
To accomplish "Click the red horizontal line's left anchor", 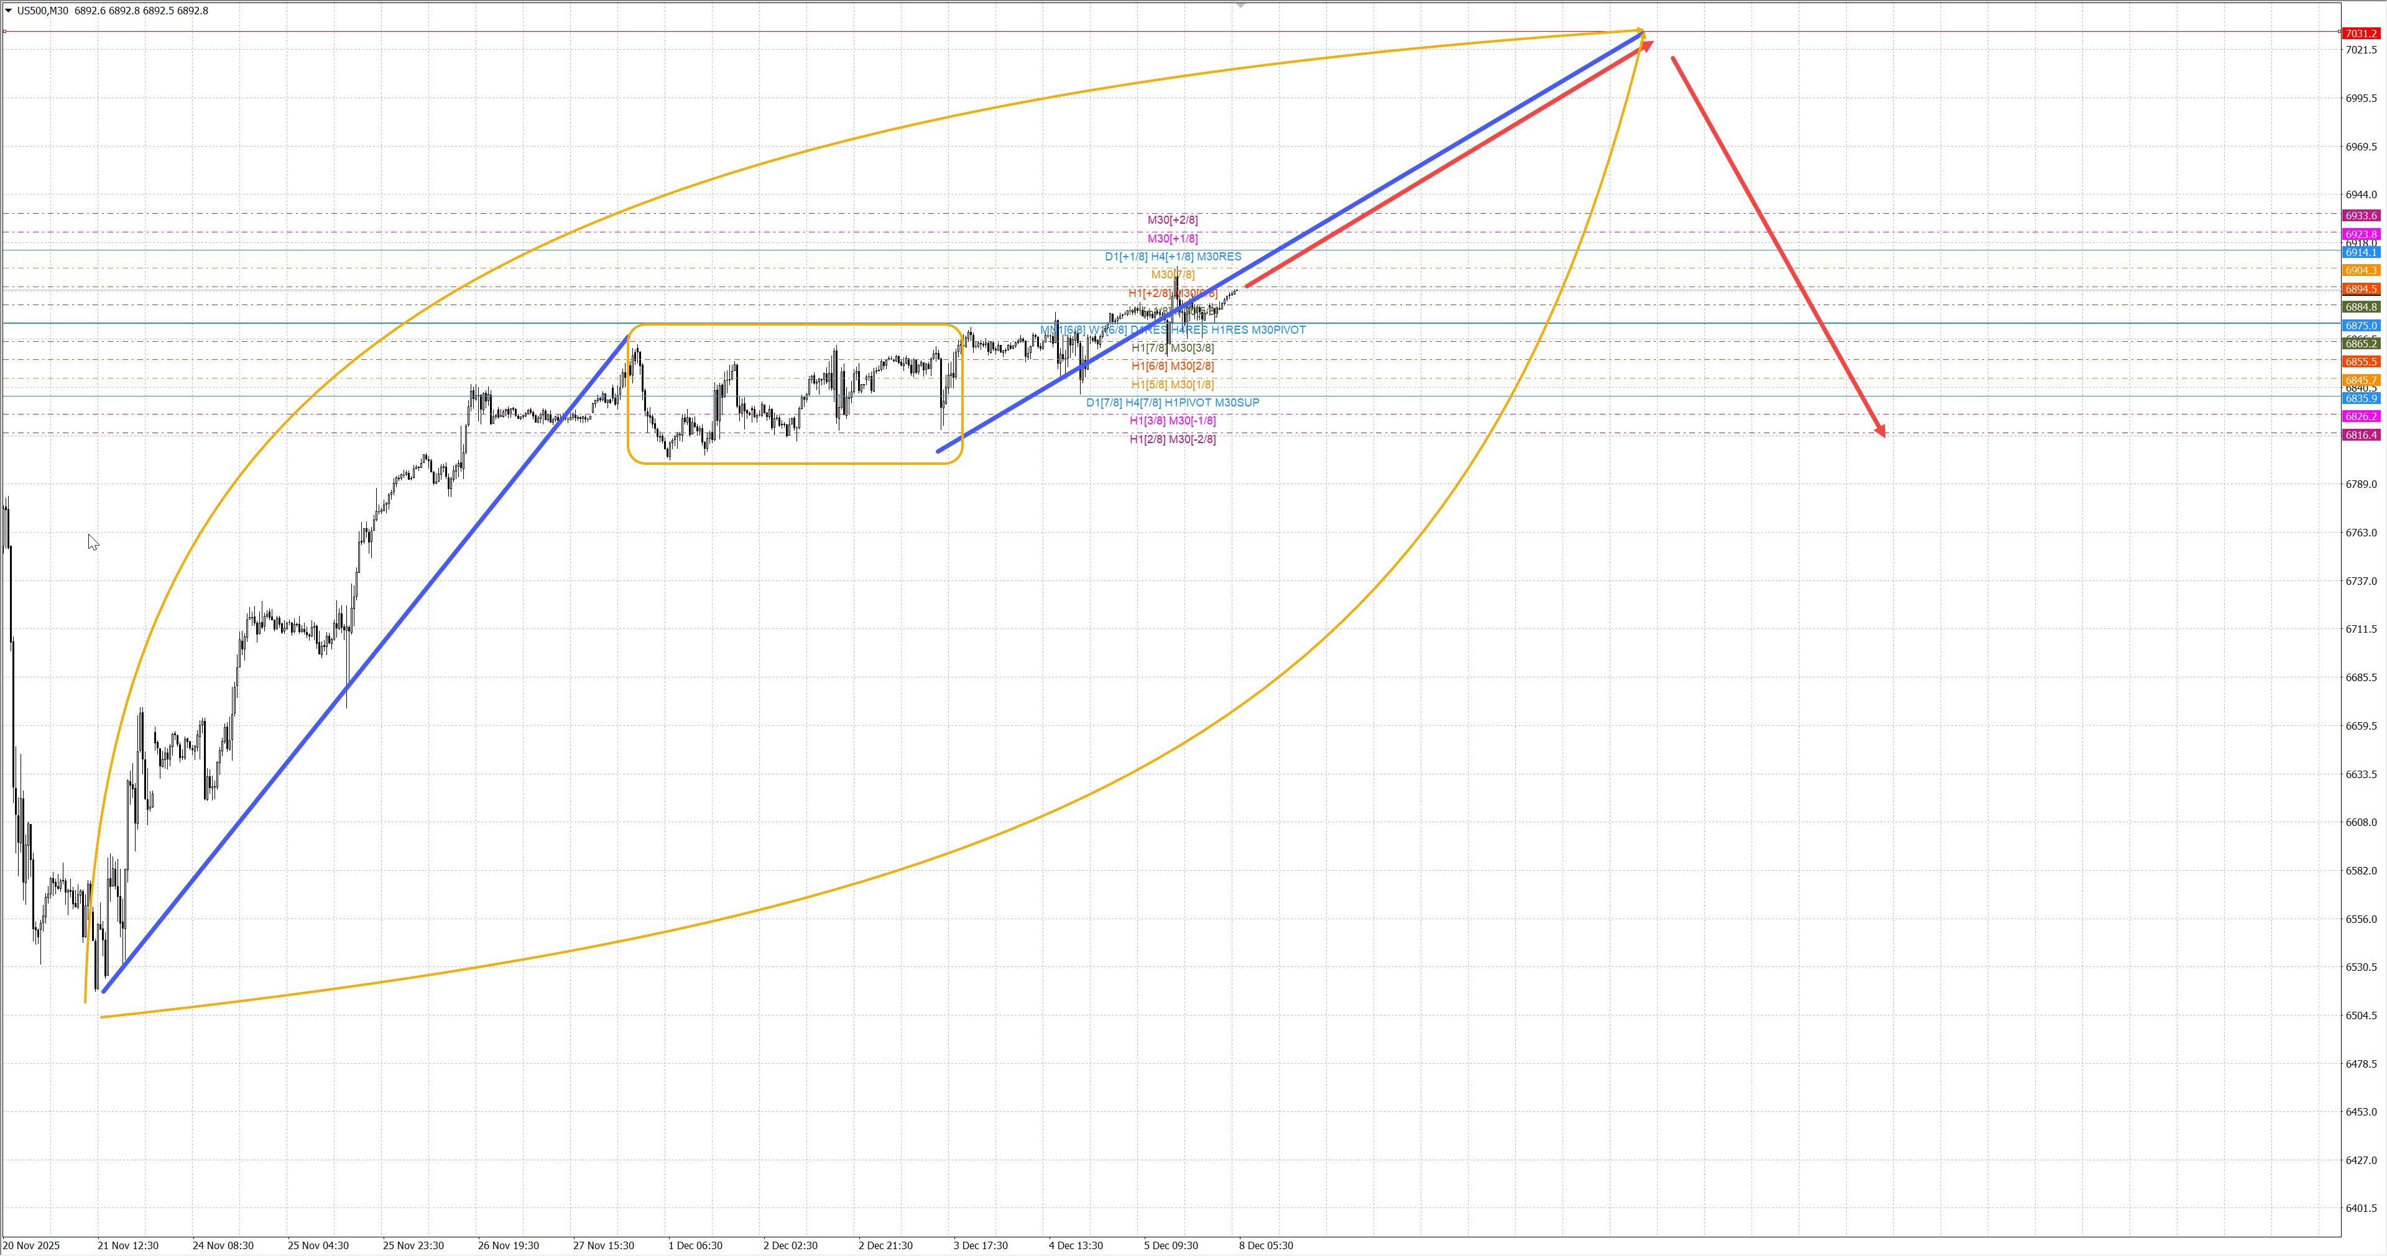I will 4,32.
